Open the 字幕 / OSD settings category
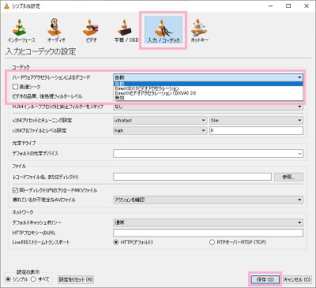The image size is (316, 288). pyautogui.click(x=126, y=31)
